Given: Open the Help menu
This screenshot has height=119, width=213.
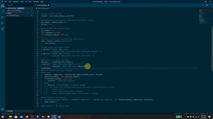Looking at the screenshot, I should coord(42,2).
